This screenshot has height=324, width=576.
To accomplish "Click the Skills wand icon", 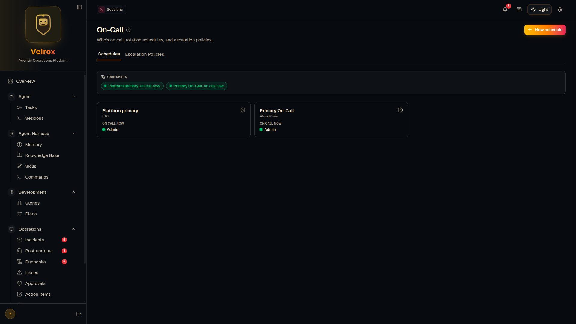I will [19, 166].
